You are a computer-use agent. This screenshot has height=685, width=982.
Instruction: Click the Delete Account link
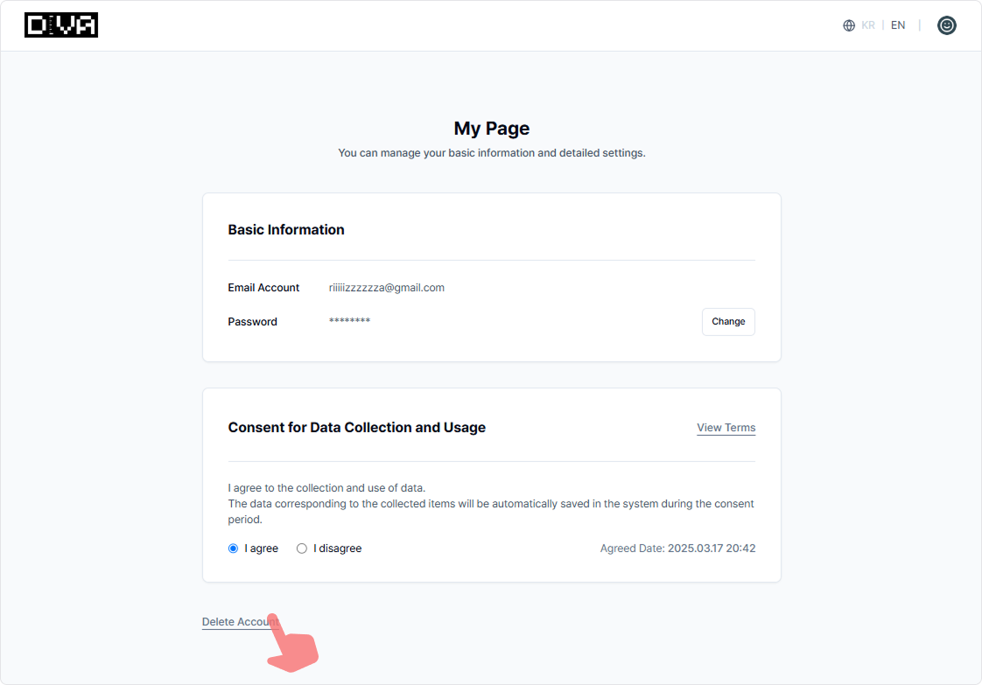click(239, 622)
